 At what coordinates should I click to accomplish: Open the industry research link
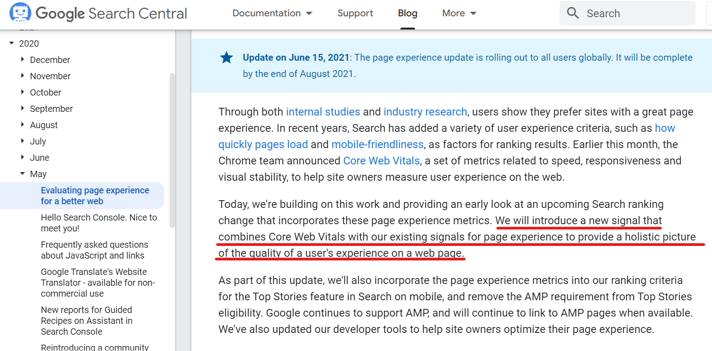click(x=425, y=112)
